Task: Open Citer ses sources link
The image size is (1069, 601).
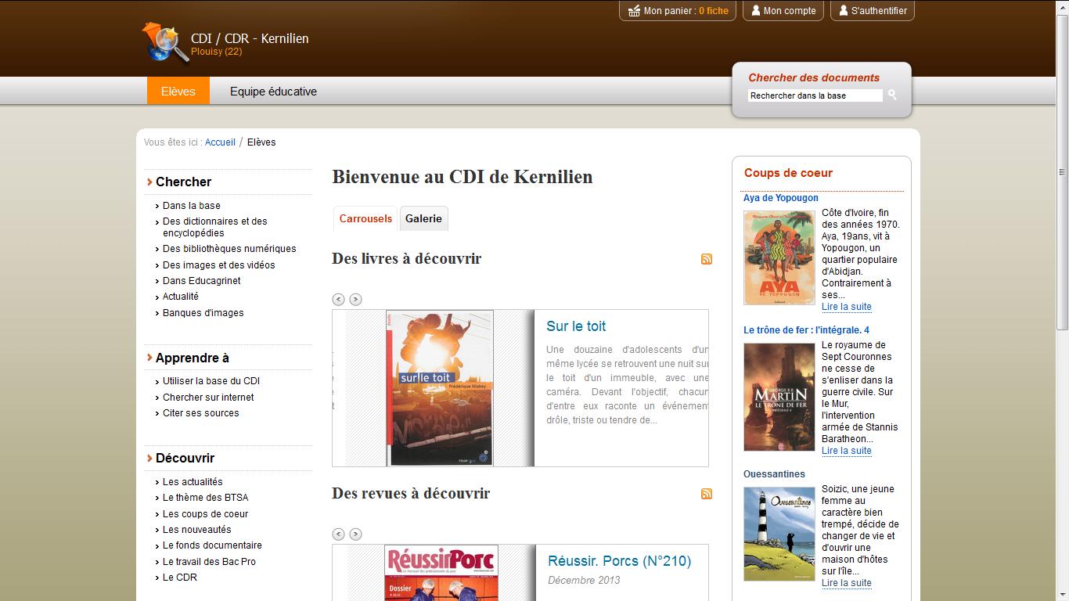Action: tap(201, 413)
